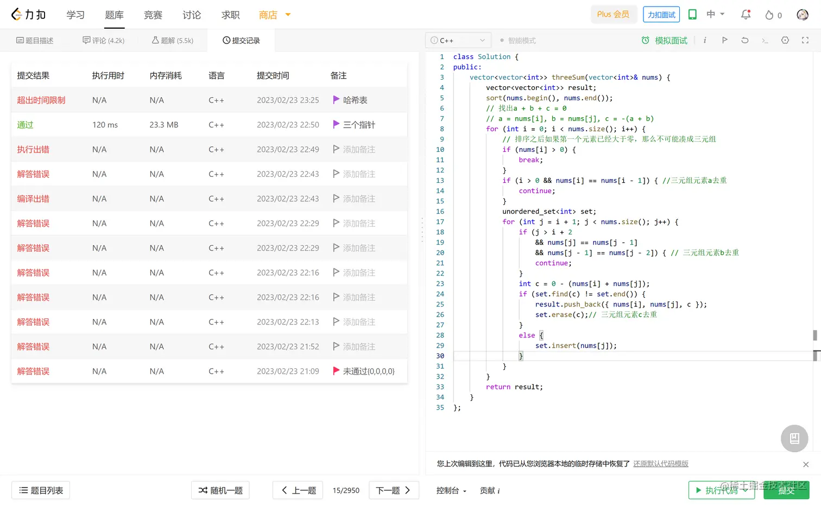Click the 提交时间 column header
821x505 pixels.
pos(273,75)
